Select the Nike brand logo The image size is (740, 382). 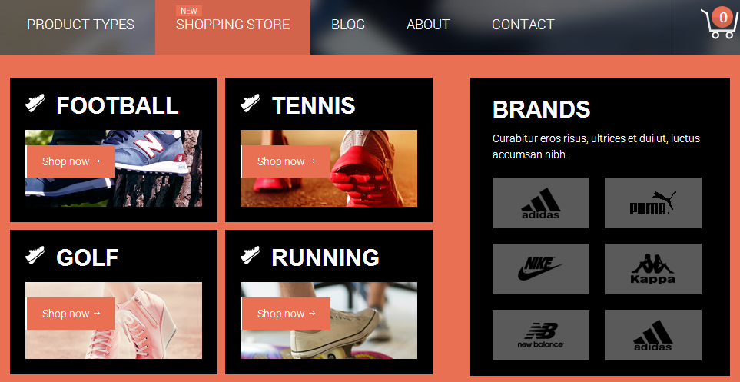(541, 269)
